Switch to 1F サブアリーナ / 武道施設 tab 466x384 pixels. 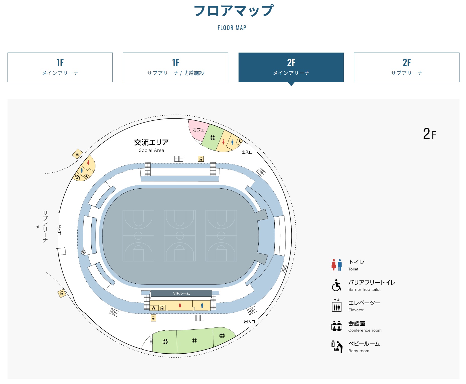coord(176,67)
